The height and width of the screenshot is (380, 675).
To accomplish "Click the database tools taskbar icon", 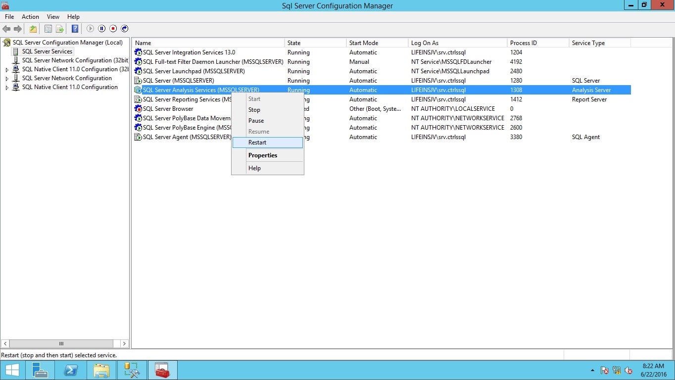I will 132,370.
